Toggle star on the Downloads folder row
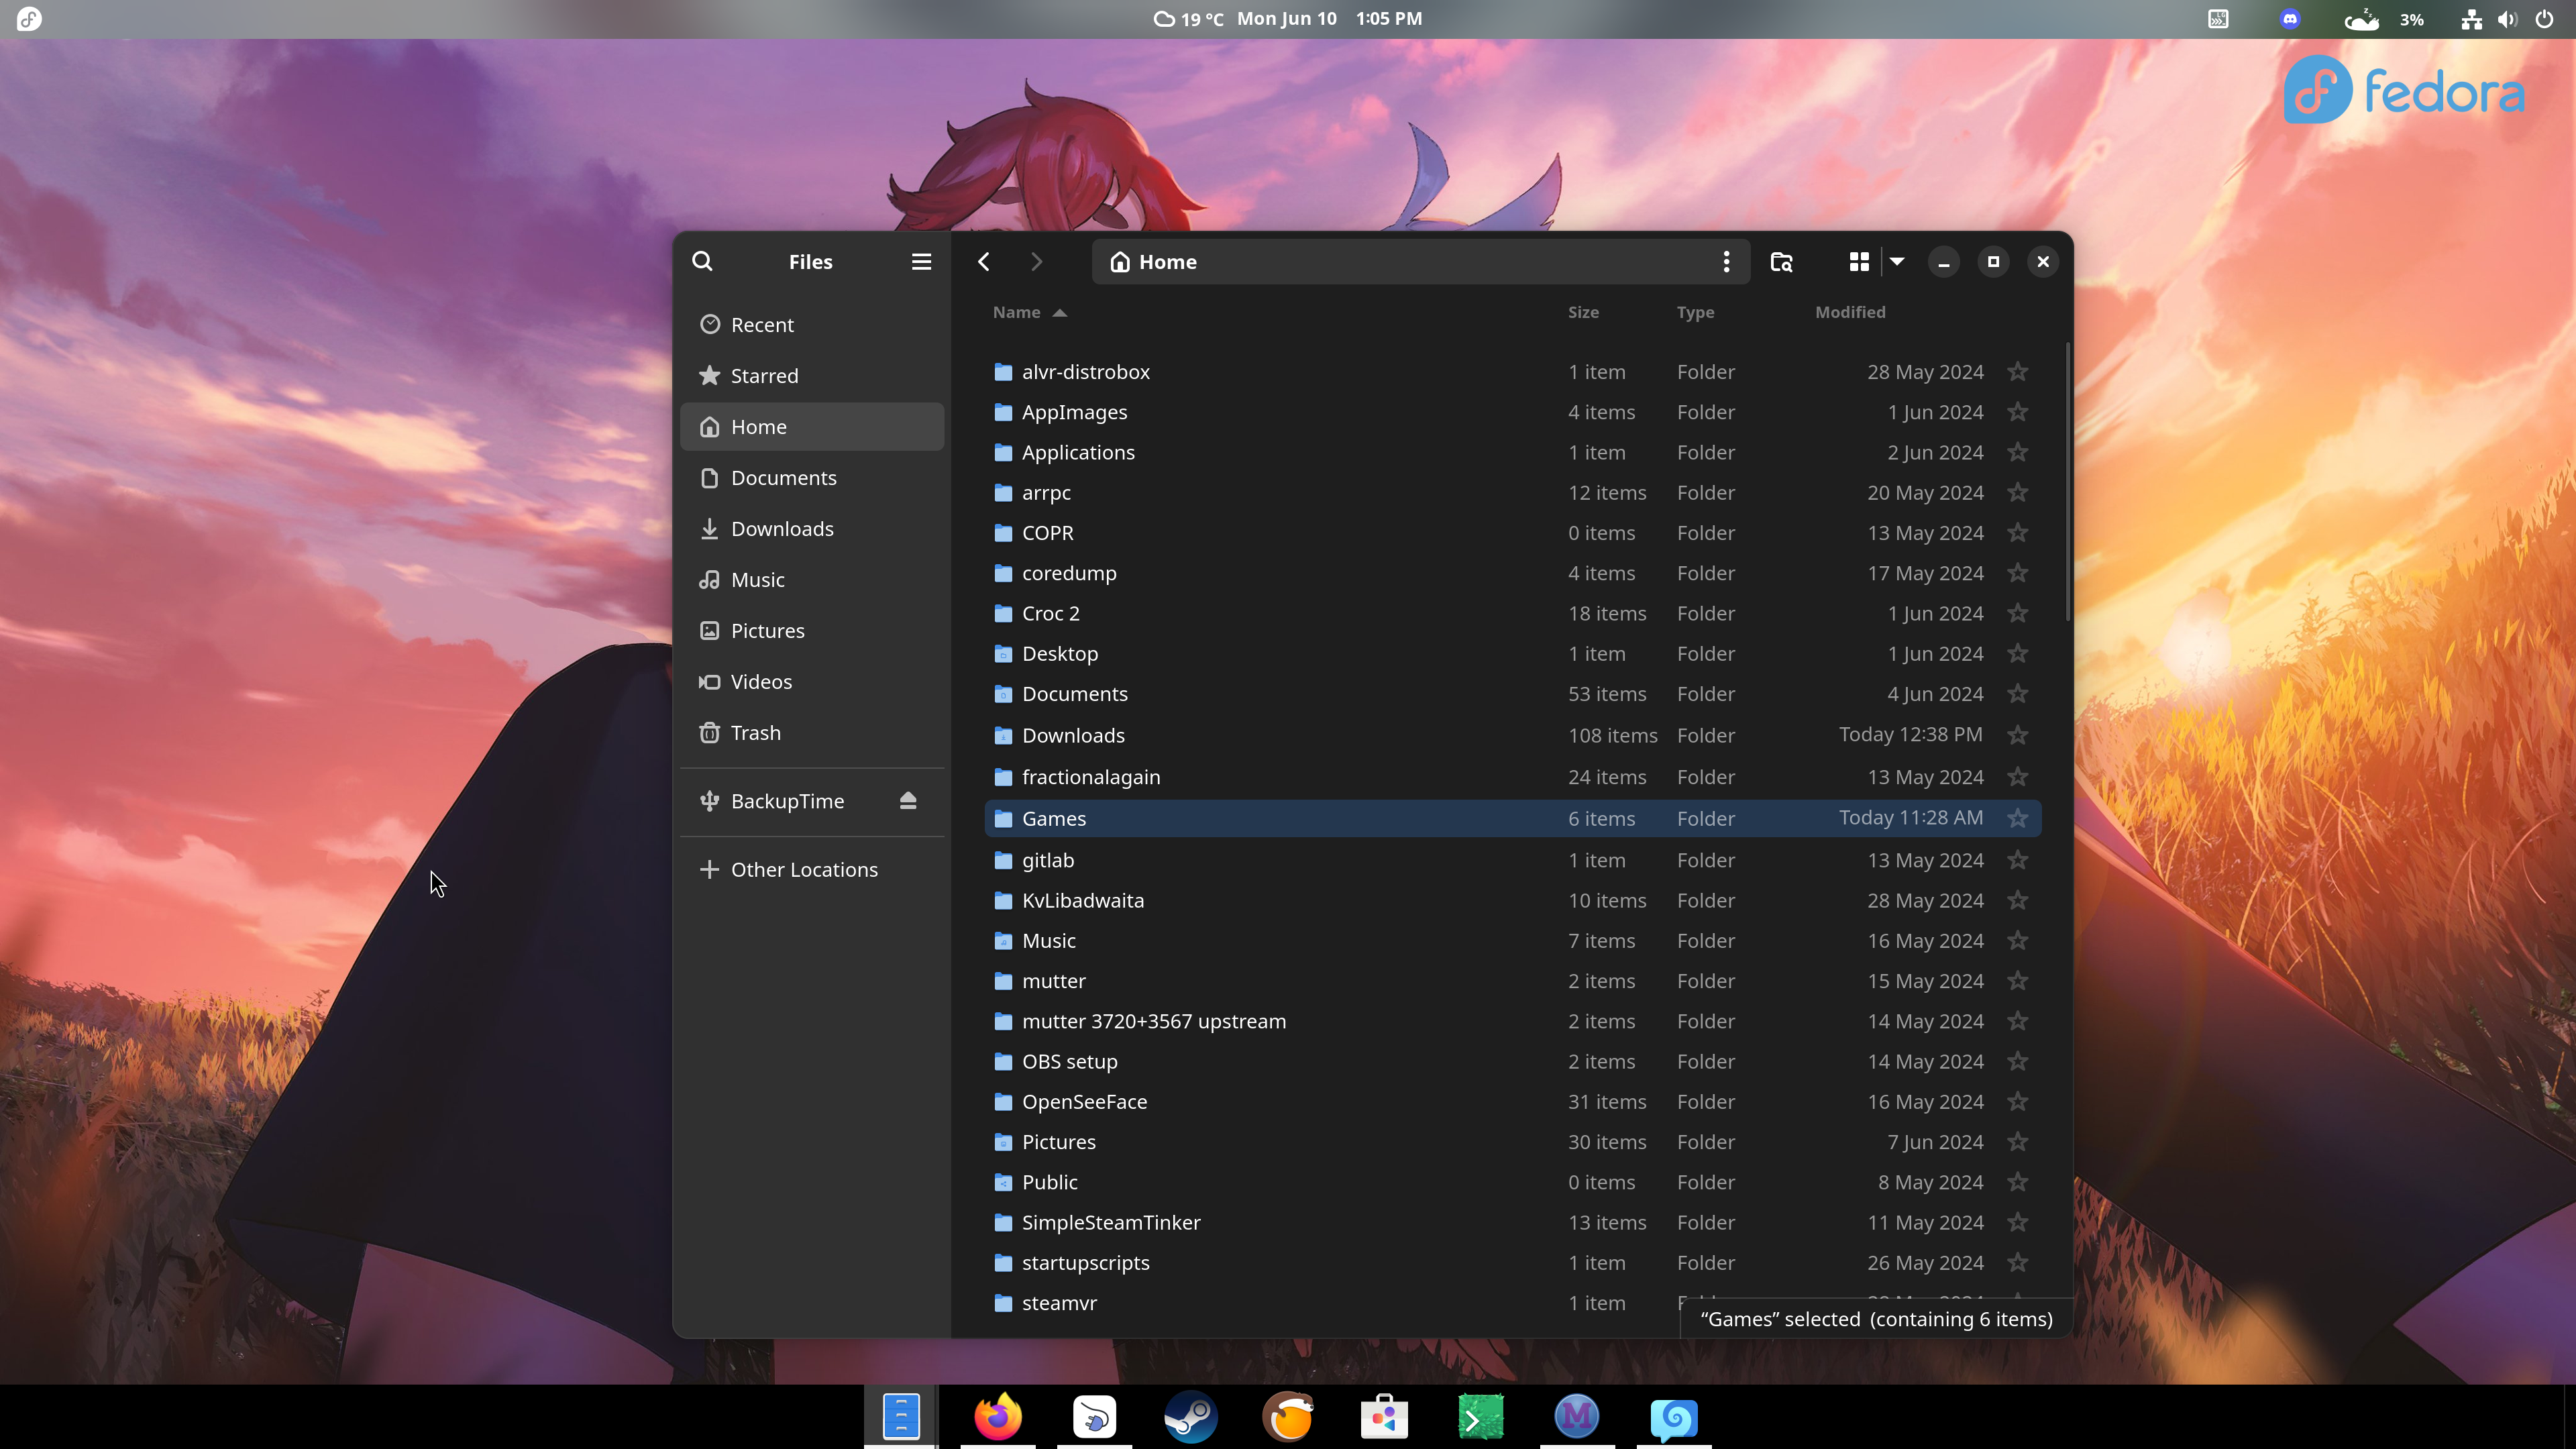The height and width of the screenshot is (1449, 2576). (2018, 735)
